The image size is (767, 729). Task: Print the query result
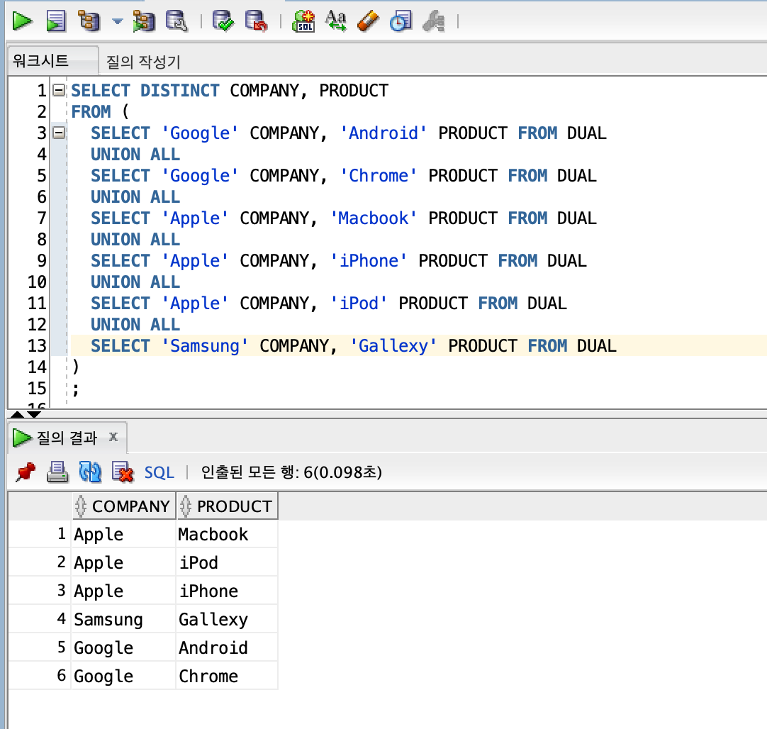57,472
